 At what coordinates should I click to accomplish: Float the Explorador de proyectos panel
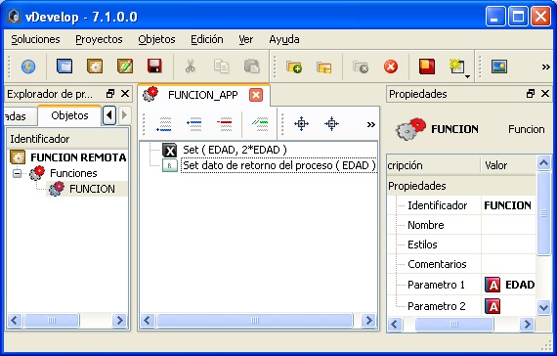[110, 94]
